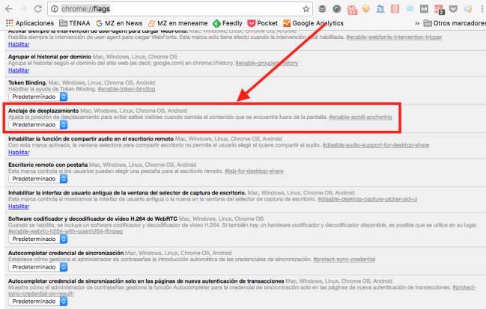Open the light blue lines extension icon
The image size is (486, 309).
[x=410, y=9]
